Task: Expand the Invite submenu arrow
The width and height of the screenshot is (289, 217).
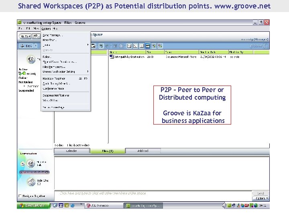Action: (88, 45)
